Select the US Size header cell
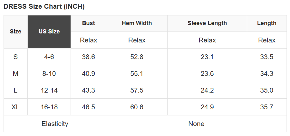 tap(49, 32)
